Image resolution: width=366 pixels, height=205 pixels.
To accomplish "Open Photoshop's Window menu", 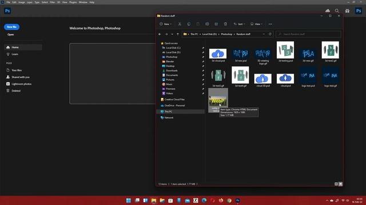I will coord(83,2).
